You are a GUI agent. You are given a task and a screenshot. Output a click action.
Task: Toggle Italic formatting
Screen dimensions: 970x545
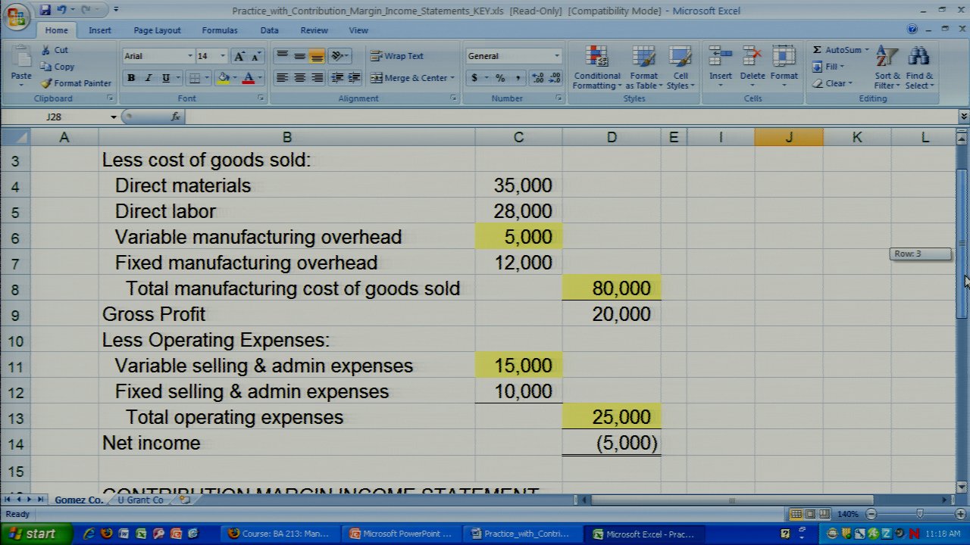coord(149,78)
